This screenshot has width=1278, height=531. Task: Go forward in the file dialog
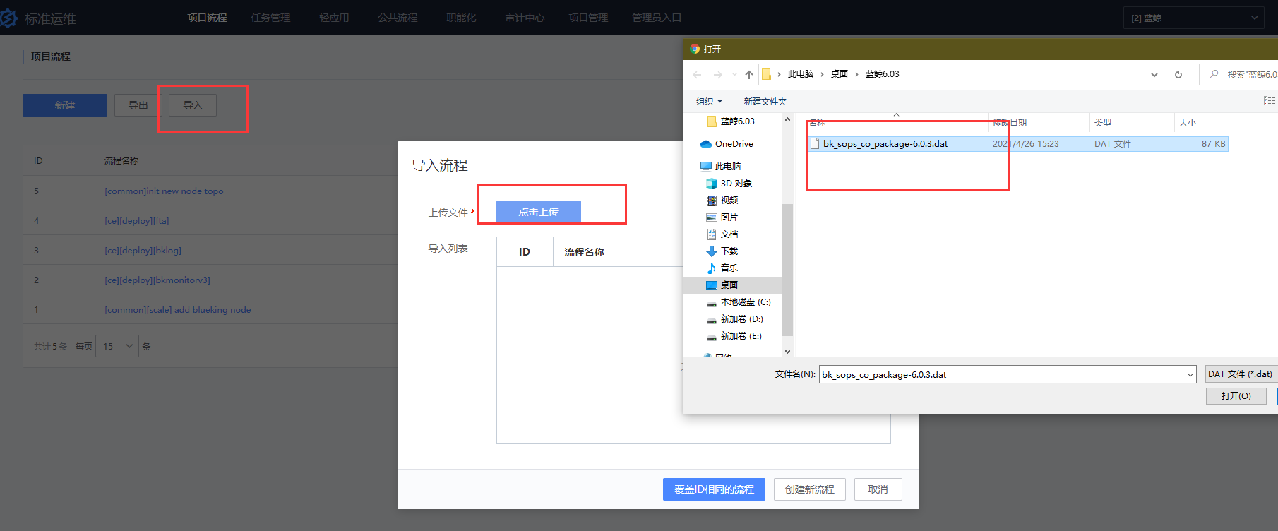click(x=717, y=74)
